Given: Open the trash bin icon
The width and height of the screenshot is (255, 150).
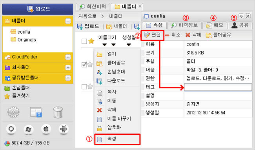Looking at the screenshot, I should [x=58, y=112].
